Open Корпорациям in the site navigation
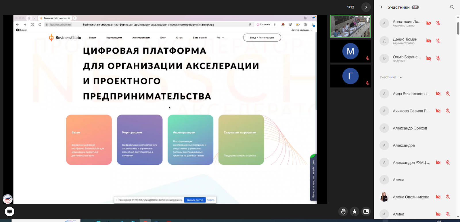This screenshot has height=222, width=460. coord(114,38)
